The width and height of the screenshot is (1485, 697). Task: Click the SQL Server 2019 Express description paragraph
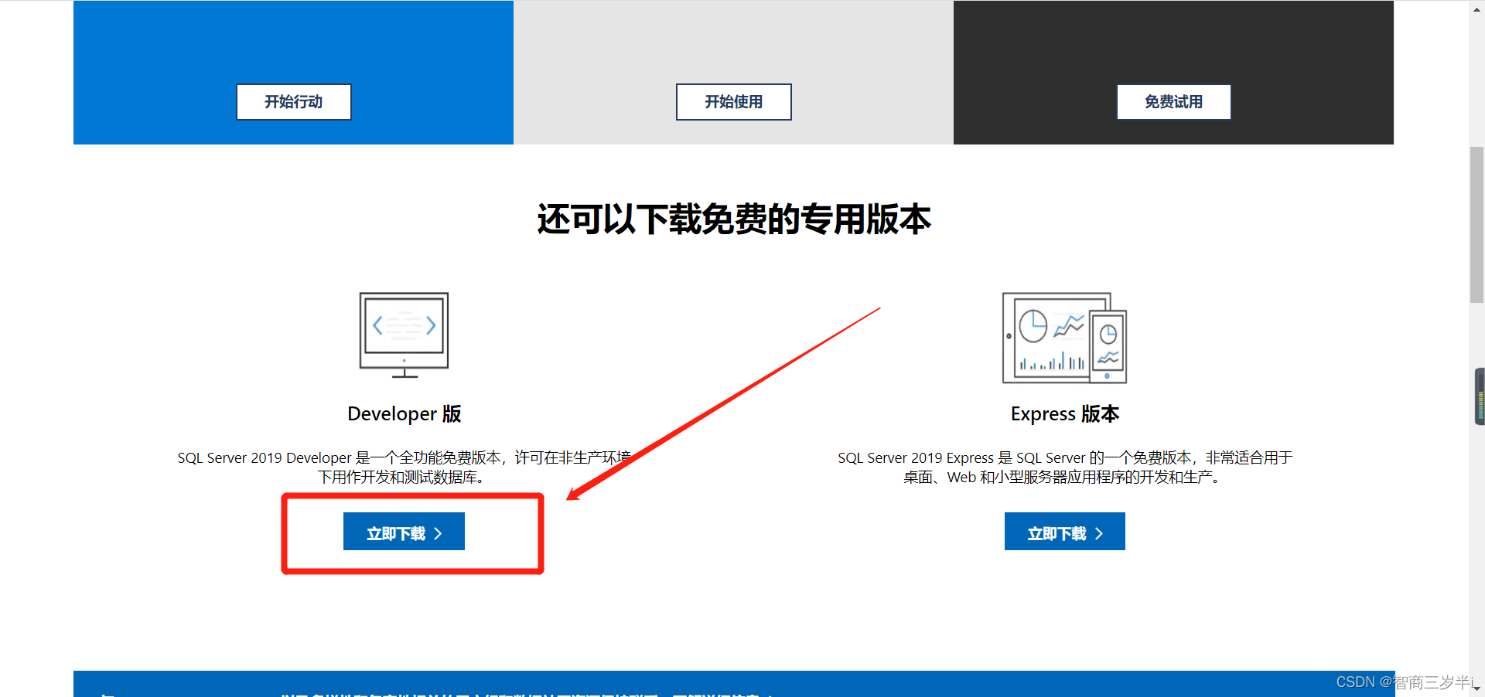pyautogui.click(x=1065, y=467)
